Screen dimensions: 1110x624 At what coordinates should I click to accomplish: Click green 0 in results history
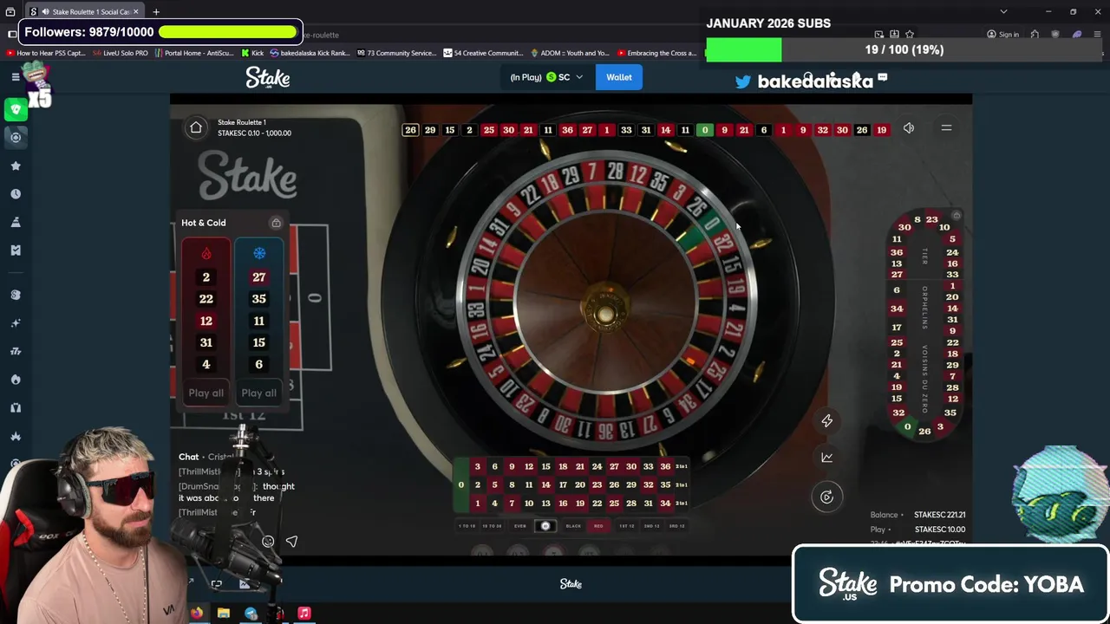(704, 130)
